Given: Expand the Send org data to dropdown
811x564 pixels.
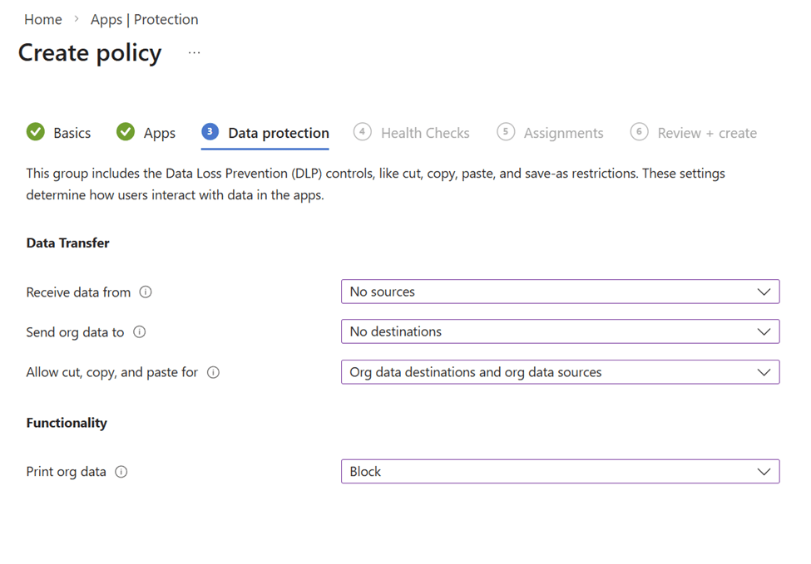Looking at the screenshot, I should coord(560,331).
